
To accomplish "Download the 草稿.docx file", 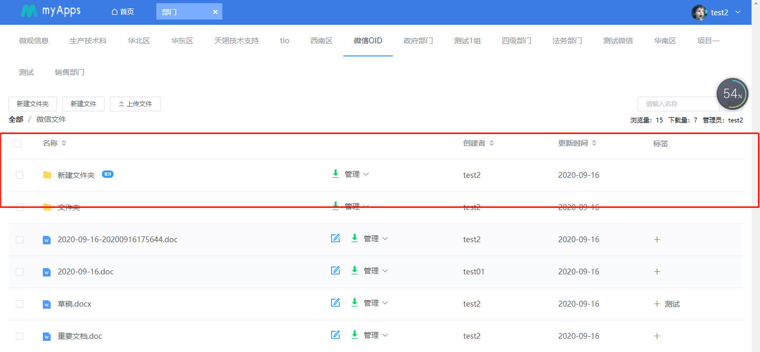I will (354, 302).
